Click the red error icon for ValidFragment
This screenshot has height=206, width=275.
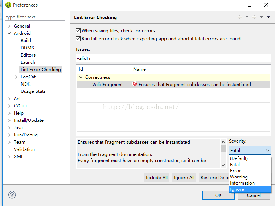tap(135, 84)
